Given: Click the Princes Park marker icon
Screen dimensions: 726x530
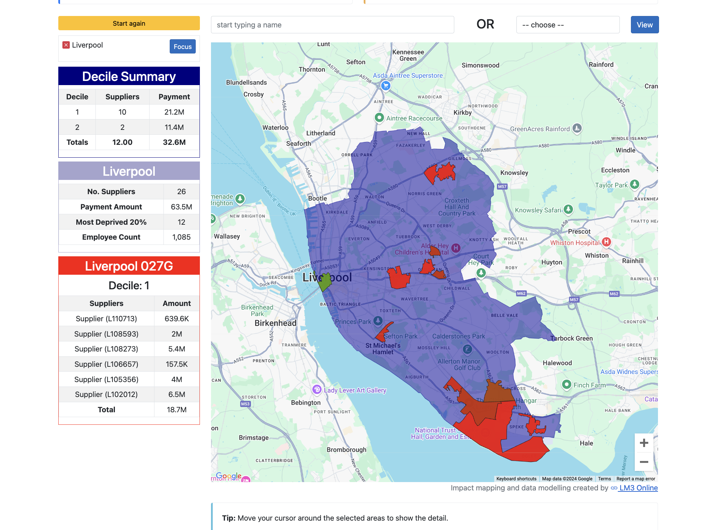Looking at the screenshot, I should 378,321.
